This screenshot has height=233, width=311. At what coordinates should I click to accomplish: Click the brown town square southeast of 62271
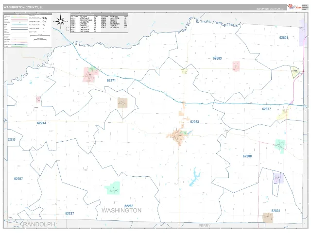point(122,102)
